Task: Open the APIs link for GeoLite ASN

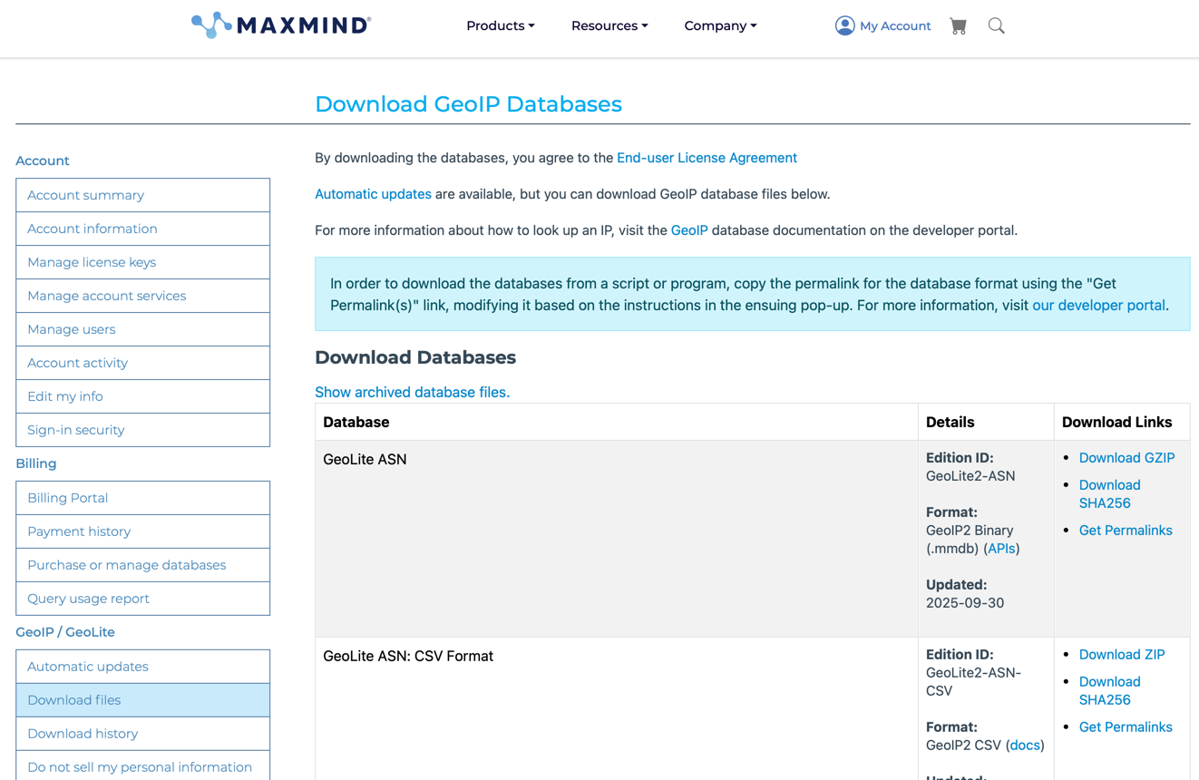Action: (1001, 549)
